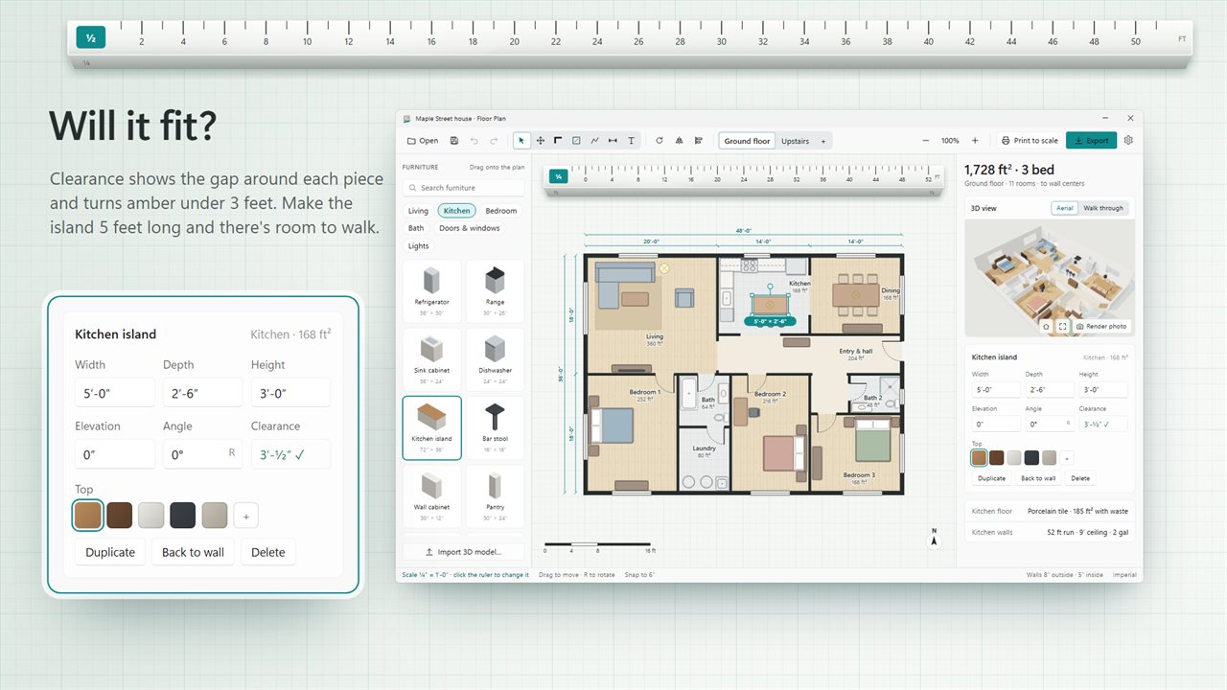Open the Ground floor tab
This screenshot has height=690, width=1227.
click(747, 141)
